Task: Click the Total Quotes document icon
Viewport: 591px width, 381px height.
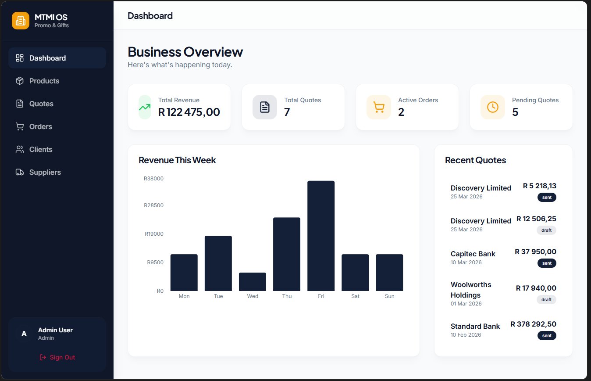Action: click(265, 107)
